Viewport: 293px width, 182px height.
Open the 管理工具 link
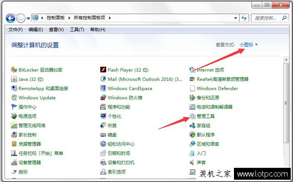click(206, 116)
